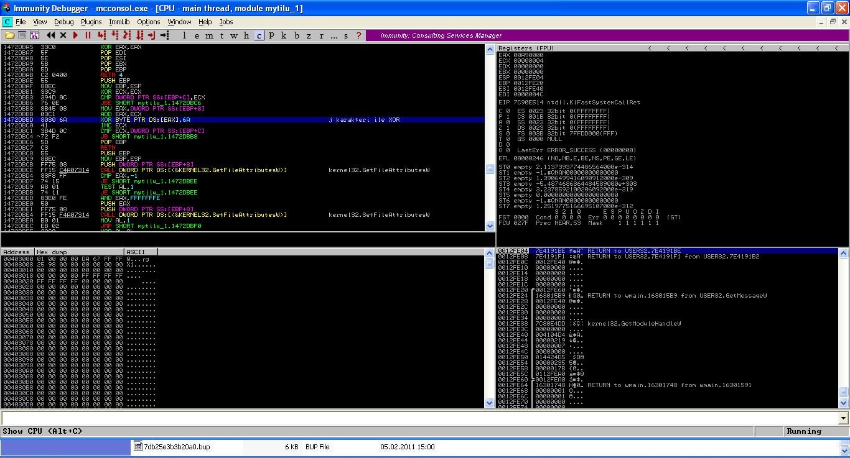Pause execution with the red pause icon
Image resolution: width=850 pixels, height=458 pixels.
pos(88,35)
